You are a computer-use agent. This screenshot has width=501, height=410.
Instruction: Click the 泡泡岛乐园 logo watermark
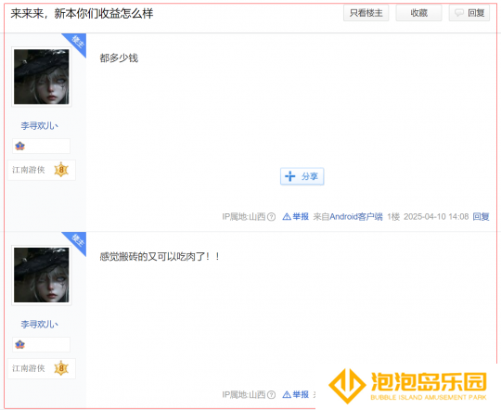click(x=407, y=386)
